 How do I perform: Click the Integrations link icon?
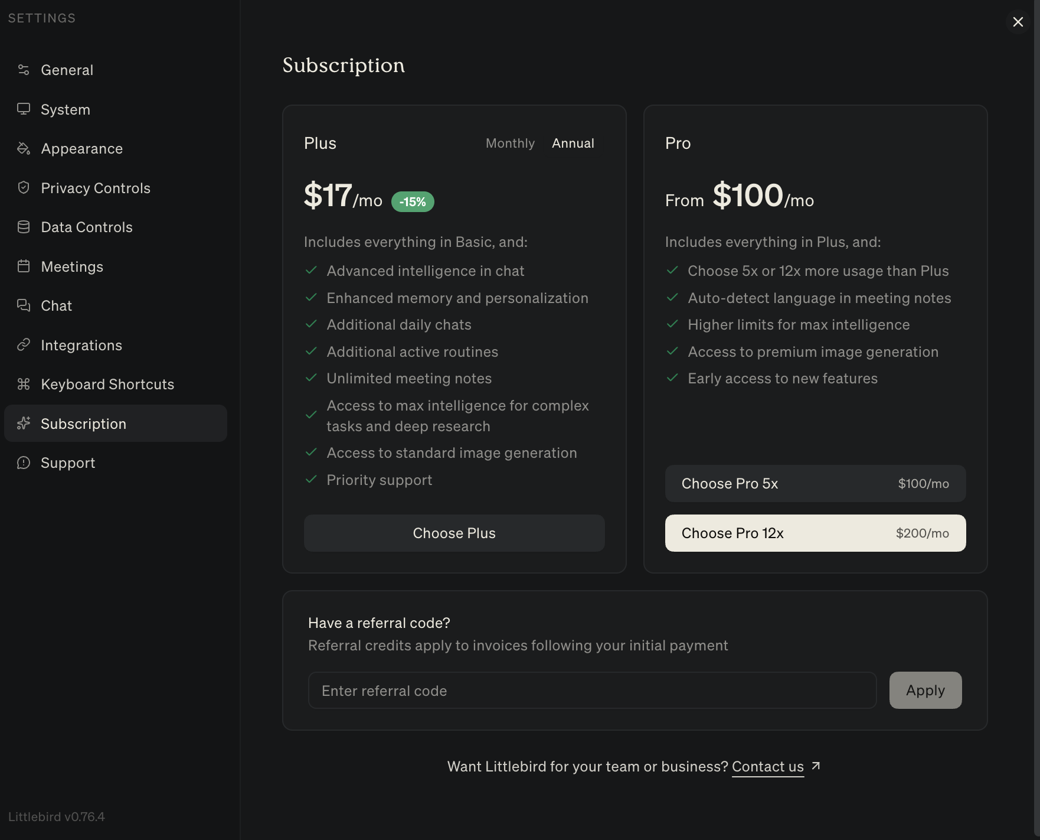(x=24, y=345)
